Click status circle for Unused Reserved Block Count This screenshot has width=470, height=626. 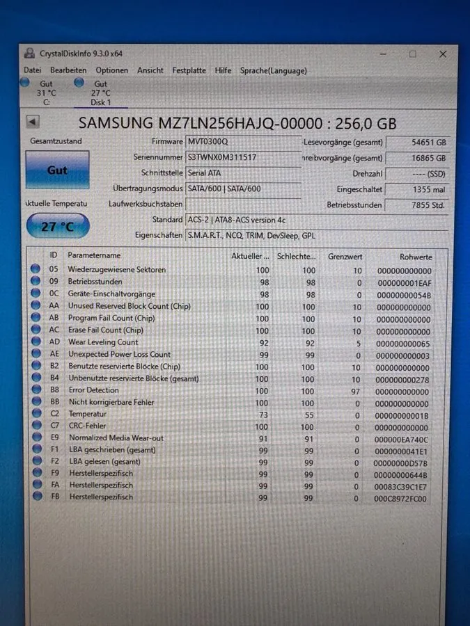[36, 305]
